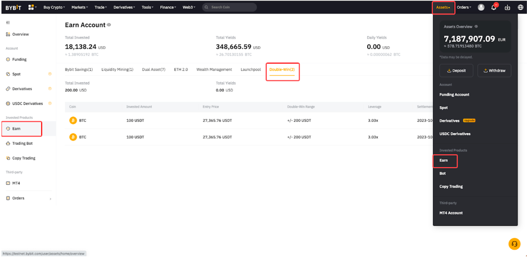The image size is (527, 259).
Task: Expand the Finance dropdown
Action: pos(168,7)
